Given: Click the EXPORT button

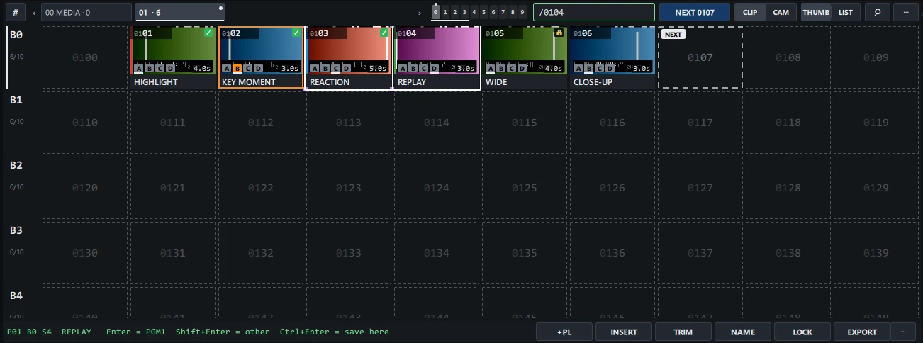Looking at the screenshot, I should pyautogui.click(x=862, y=332).
